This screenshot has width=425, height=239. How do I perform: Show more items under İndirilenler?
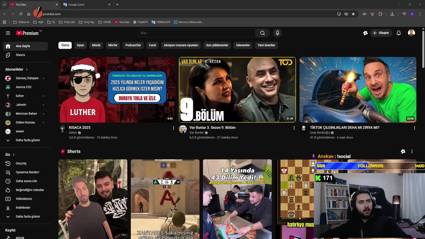click(25, 216)
